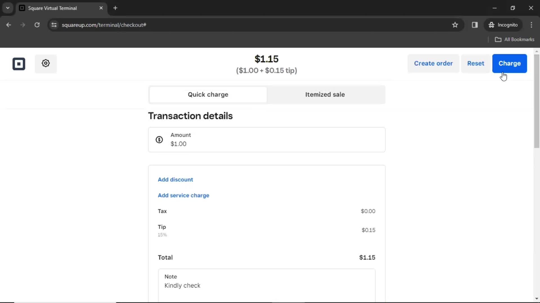Open the settings gear icon
This screenshot has width=540, height=303.
tap(46, 63)
